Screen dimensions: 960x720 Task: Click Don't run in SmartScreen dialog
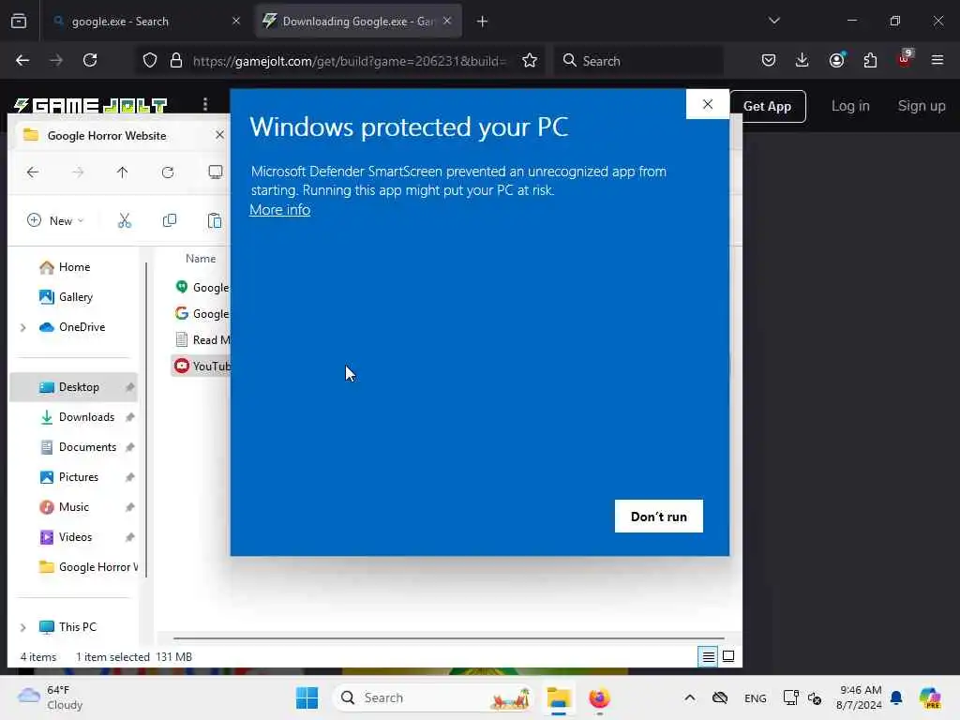click(659, 517)
